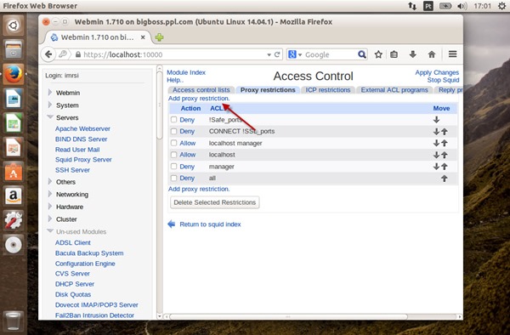Click the blue Return to squid arrow icon
510x335 pixels.
[172, 224]
